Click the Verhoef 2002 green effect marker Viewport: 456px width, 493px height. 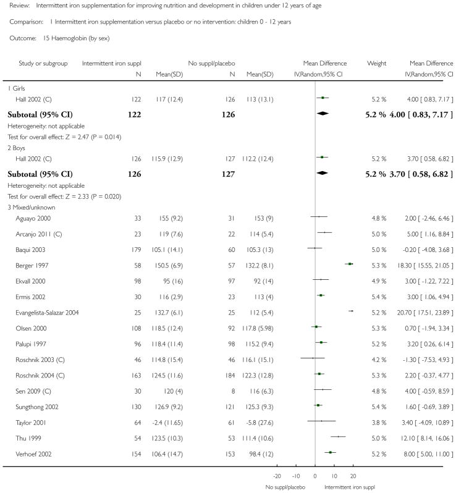[330, 452]
